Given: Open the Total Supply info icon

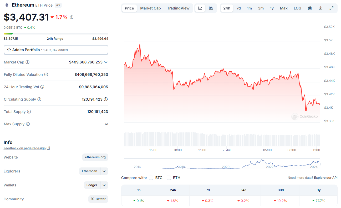Looking at the screenshot, I should tap(29, 112).
